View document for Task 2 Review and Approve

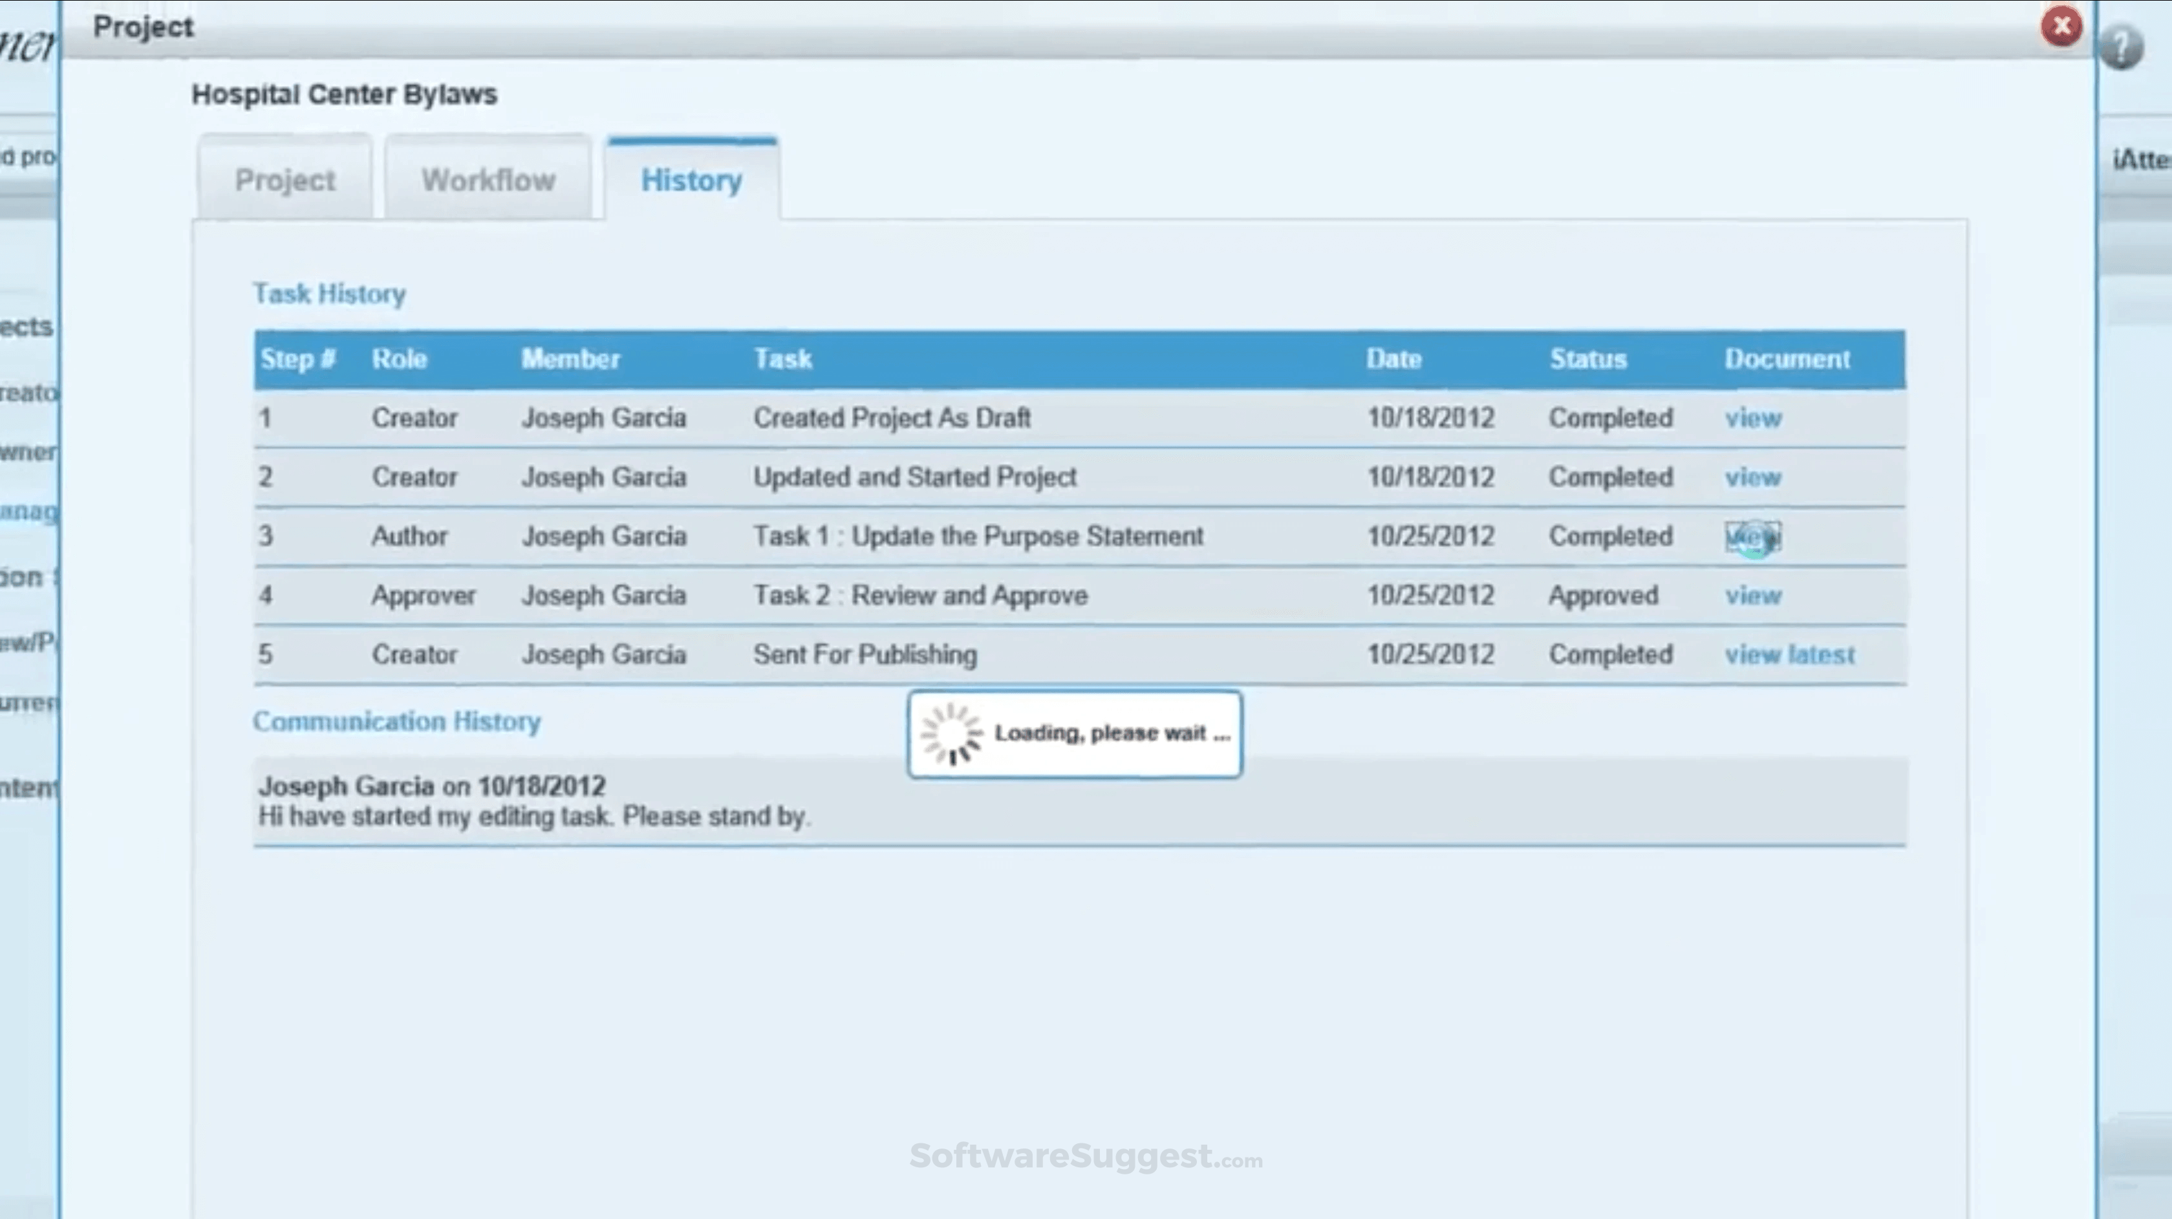click(x=1752, y=596)
